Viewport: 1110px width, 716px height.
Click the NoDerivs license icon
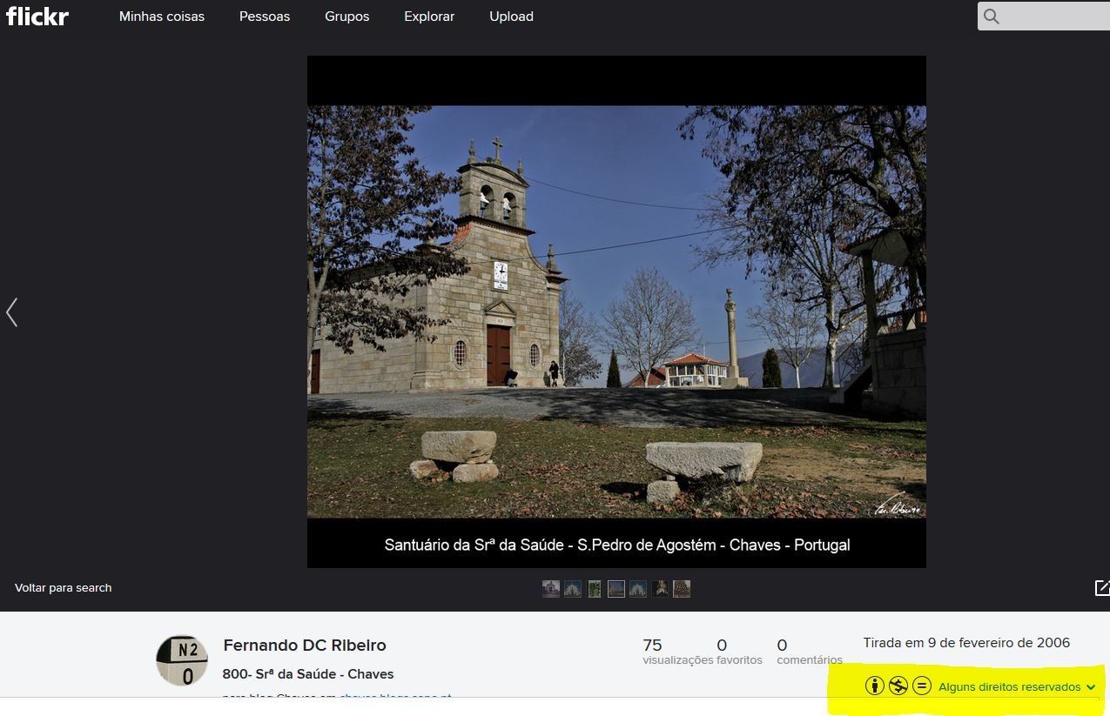pos(921,686)
